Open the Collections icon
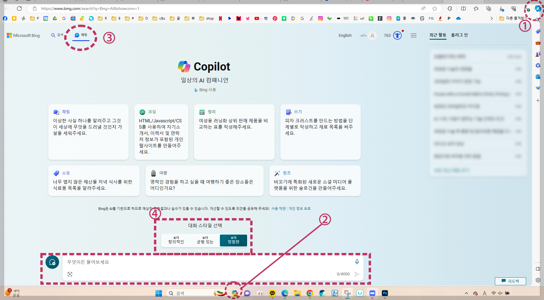This screenshot has height=300, width=544. point(489,8)
